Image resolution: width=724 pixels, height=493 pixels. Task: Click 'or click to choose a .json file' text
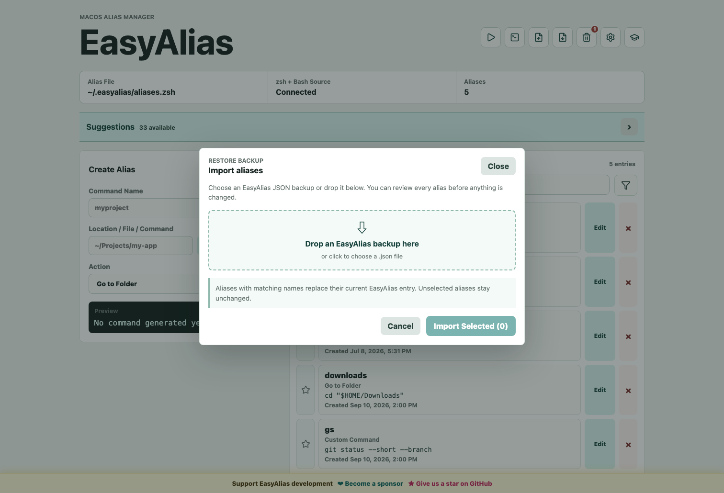[x=362, y=257]
